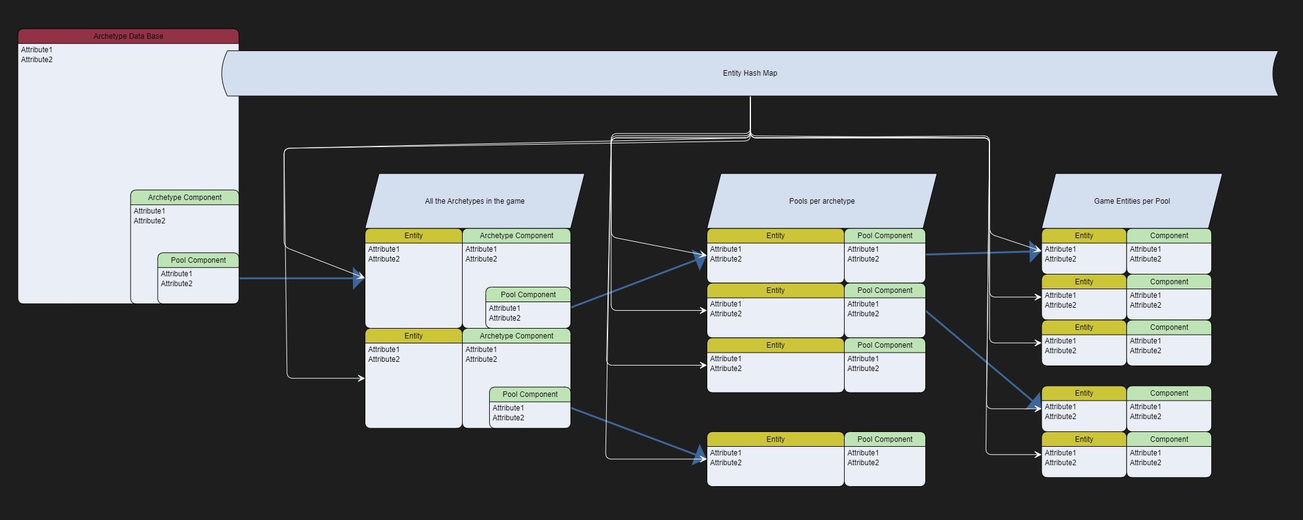Select bottom detached Entity header in Pools column

point(776,439)
